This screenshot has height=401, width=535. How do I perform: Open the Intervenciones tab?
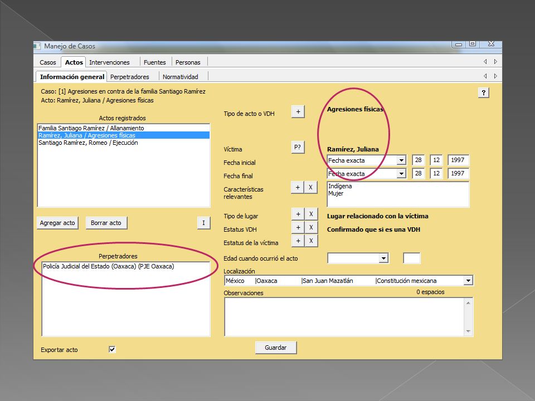(109, 62)
